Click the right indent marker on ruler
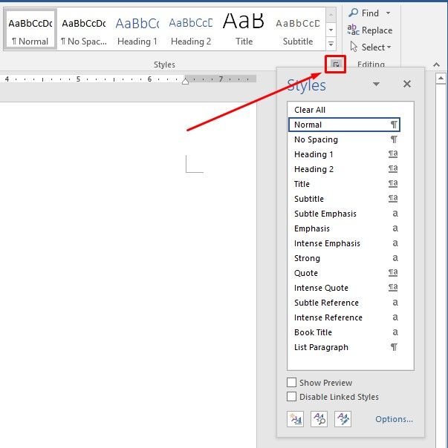This screenshot has height=448, width=448. coord(185,82)
